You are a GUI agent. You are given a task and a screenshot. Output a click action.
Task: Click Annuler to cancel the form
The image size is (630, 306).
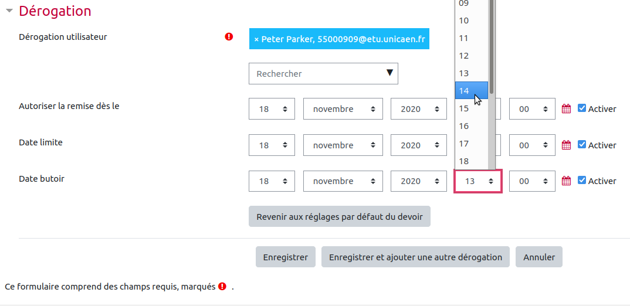[538, 257]
